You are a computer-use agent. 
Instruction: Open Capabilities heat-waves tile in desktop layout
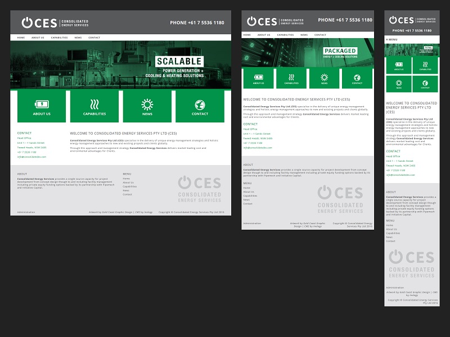(x=94, y=107)
